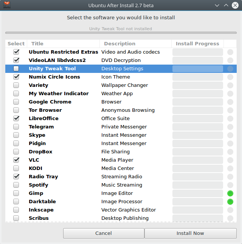Screen dimensions: 242x244
Task: Enable Skype checkbox
Action: click(x=16, y=135)
